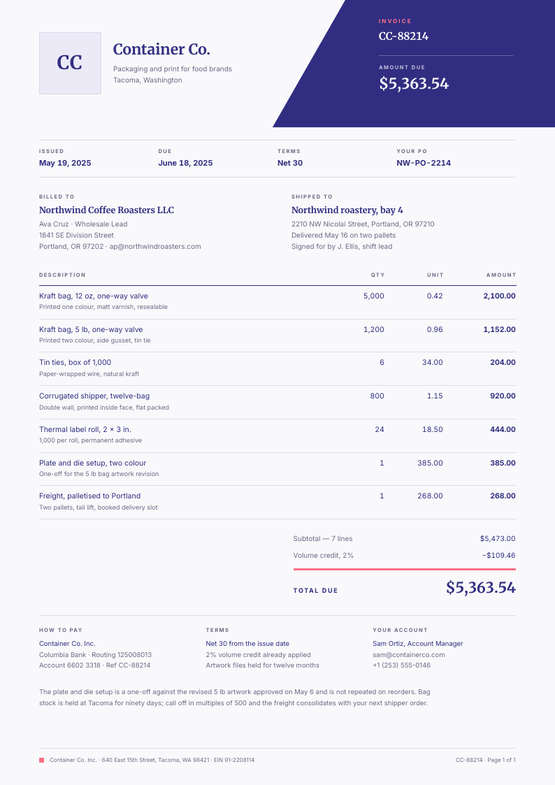The height and width of the screenshot is (785, 555).
Task: Click the header amount due $5,363.54
Action: point(414,83)
